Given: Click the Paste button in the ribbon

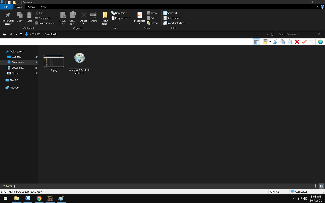Looking at the screenshot, I should [x=29, y=17].
